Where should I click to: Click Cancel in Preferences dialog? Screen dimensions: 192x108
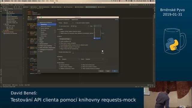tap(101, 71)
